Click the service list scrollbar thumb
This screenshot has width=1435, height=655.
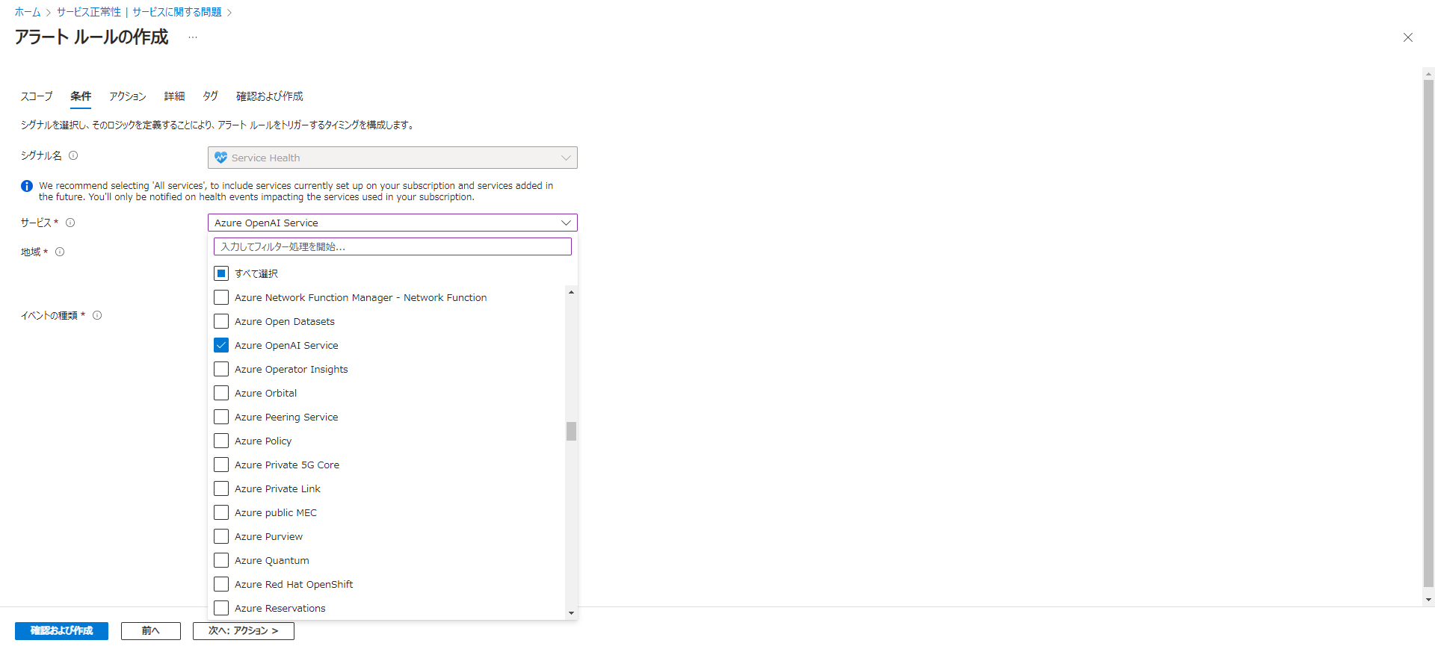[571, 431]
